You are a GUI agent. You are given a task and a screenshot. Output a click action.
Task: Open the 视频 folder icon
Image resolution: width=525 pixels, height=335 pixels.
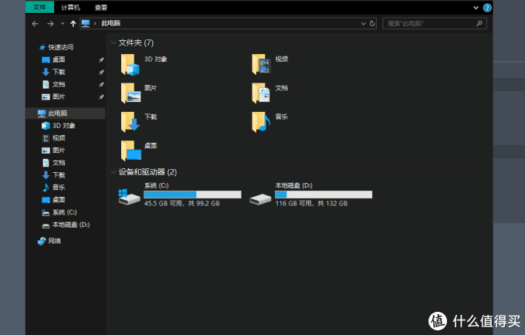(x=261, y=64)
